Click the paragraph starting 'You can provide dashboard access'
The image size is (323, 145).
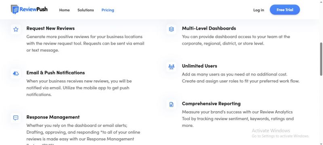click(x=236, y=40)
